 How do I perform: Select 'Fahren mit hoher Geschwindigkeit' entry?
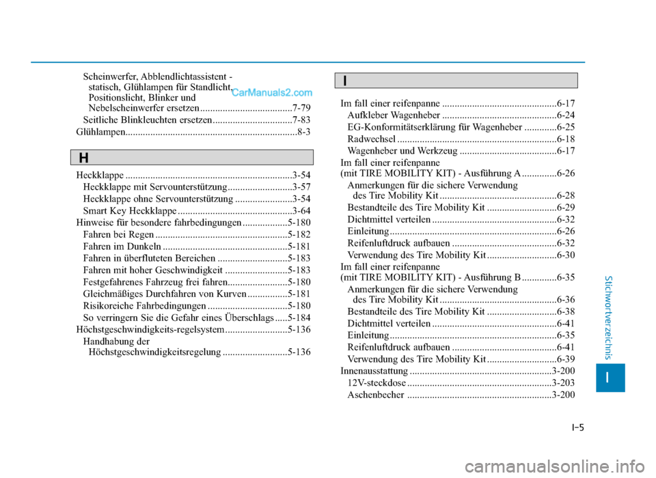pyautogui.click(x=197, y=270)
